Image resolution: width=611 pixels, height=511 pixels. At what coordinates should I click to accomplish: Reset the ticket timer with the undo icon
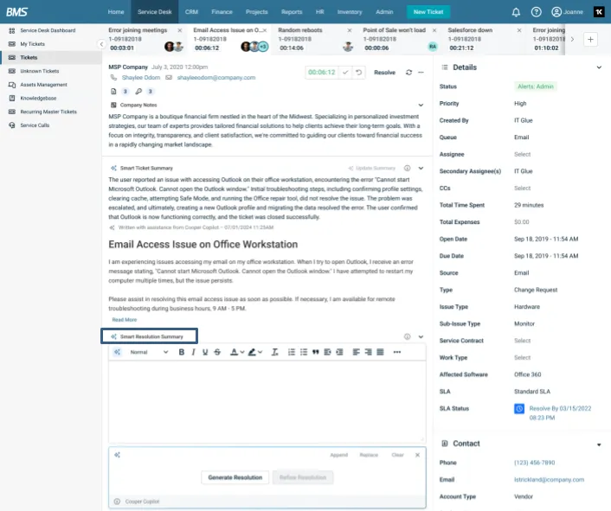[359, 73]
